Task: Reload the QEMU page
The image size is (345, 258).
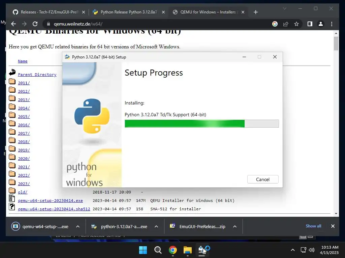Action: pos(35,24)
